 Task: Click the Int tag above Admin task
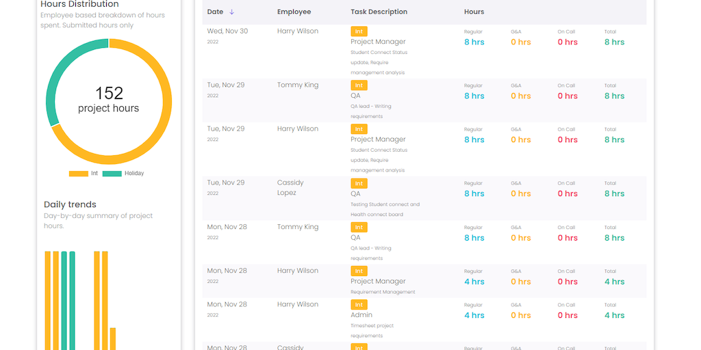[x=359, y=305]
